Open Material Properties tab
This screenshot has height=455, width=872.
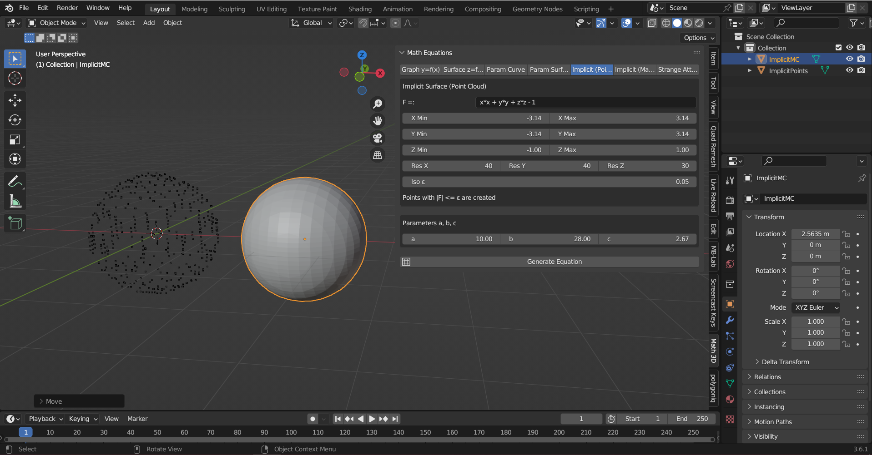coord(730,400)
